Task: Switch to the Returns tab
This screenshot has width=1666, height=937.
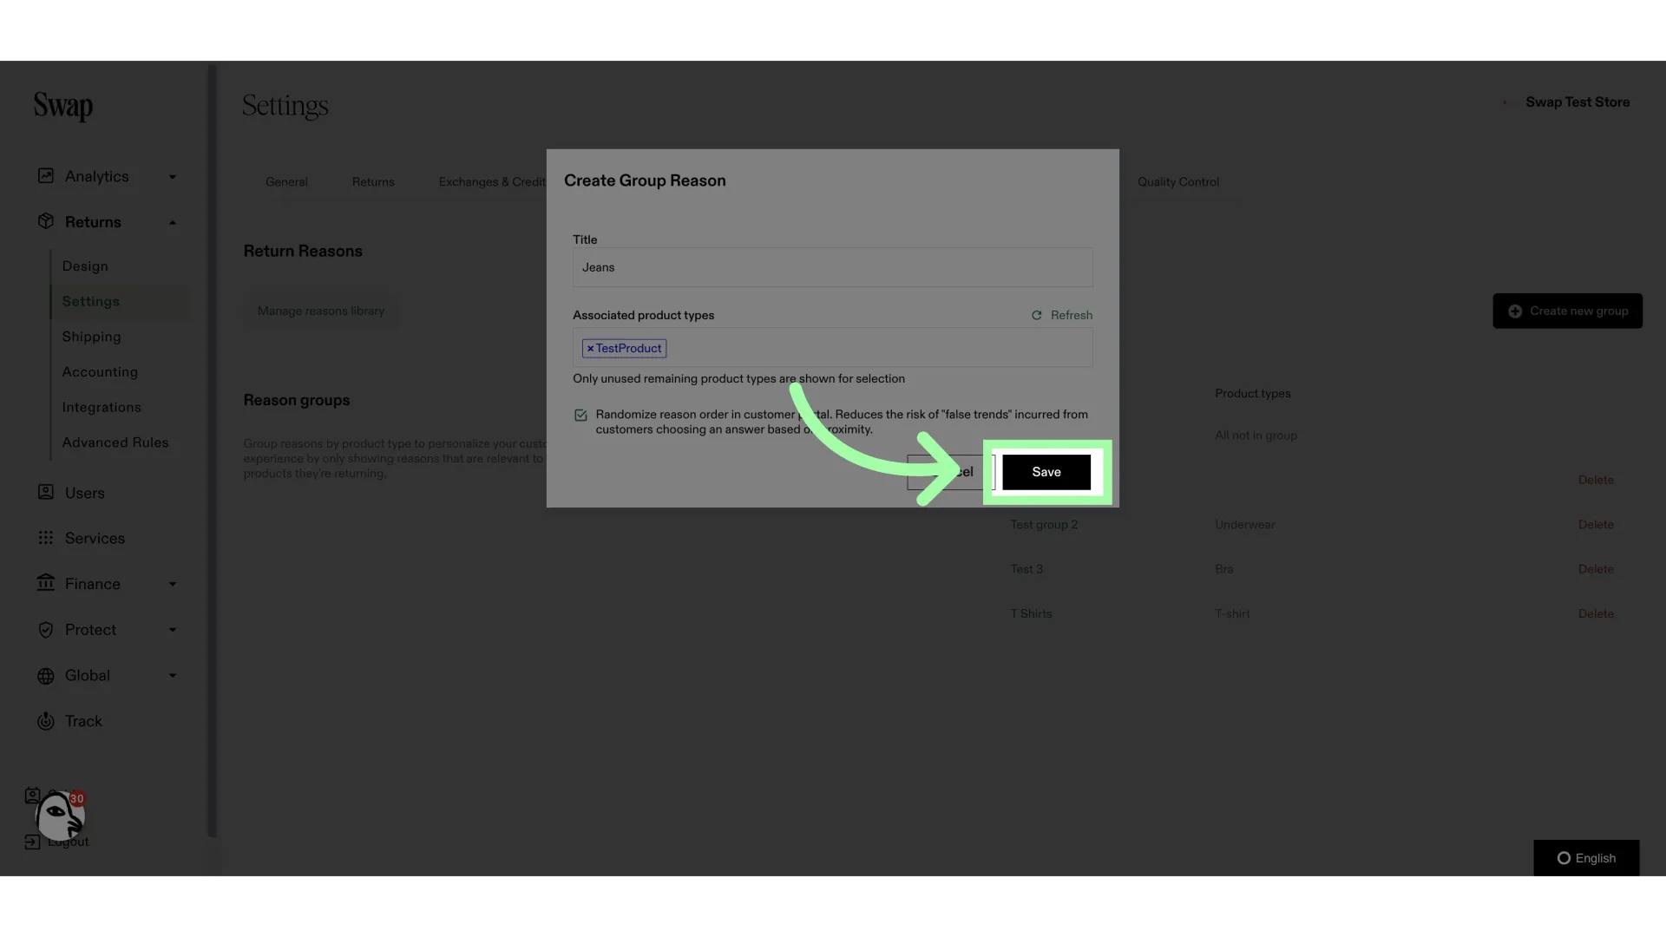Action: click(x=373, y=182)
